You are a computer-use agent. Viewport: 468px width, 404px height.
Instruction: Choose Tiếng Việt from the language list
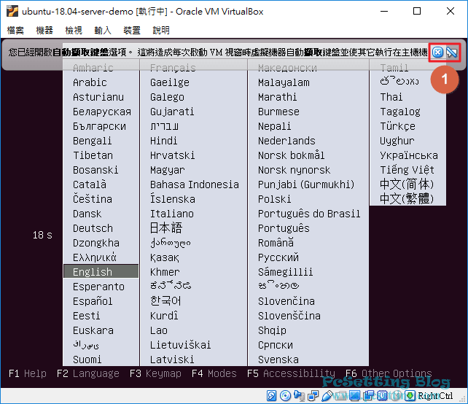tap(407, 169)
